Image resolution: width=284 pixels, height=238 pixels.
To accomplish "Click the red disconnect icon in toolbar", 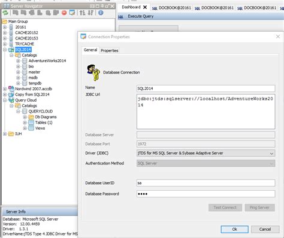I will point(64,13).
